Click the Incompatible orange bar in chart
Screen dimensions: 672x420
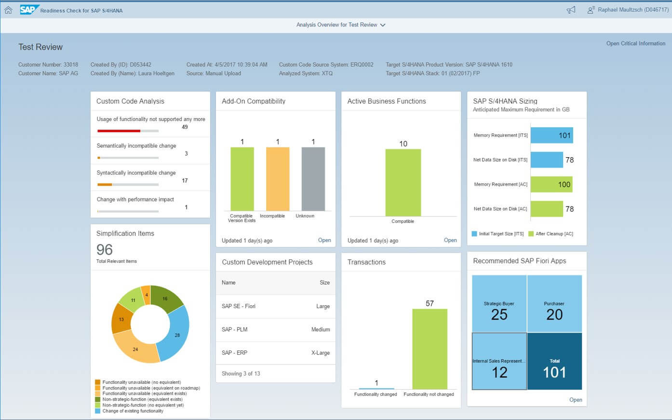click(x=277, y=178)
